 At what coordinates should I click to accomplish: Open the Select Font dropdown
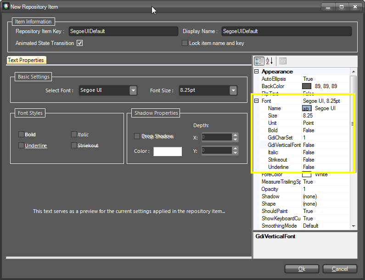coord(133,90)
